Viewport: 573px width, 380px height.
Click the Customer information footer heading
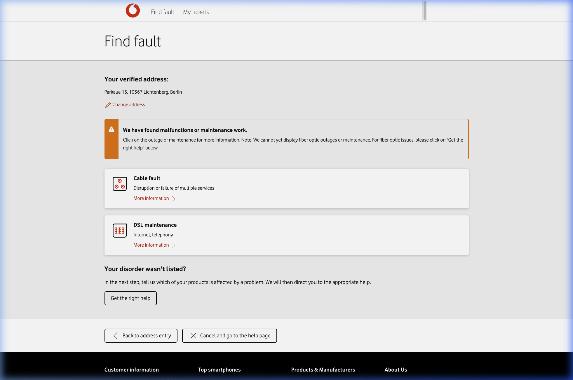coord(131,370)
